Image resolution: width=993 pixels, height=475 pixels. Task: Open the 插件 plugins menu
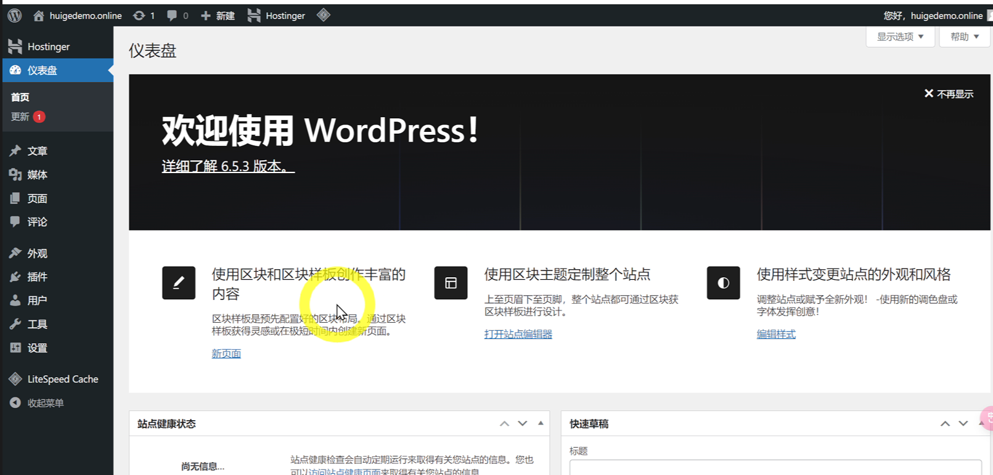coord(57,277)
